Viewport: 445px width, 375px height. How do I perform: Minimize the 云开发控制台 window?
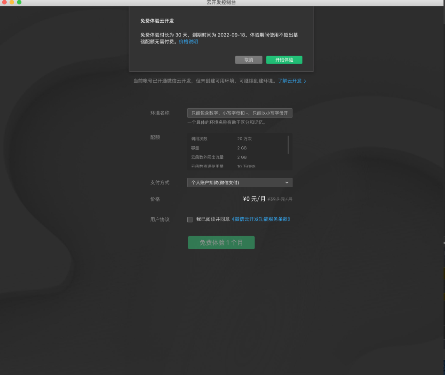(x=12, y=2)
